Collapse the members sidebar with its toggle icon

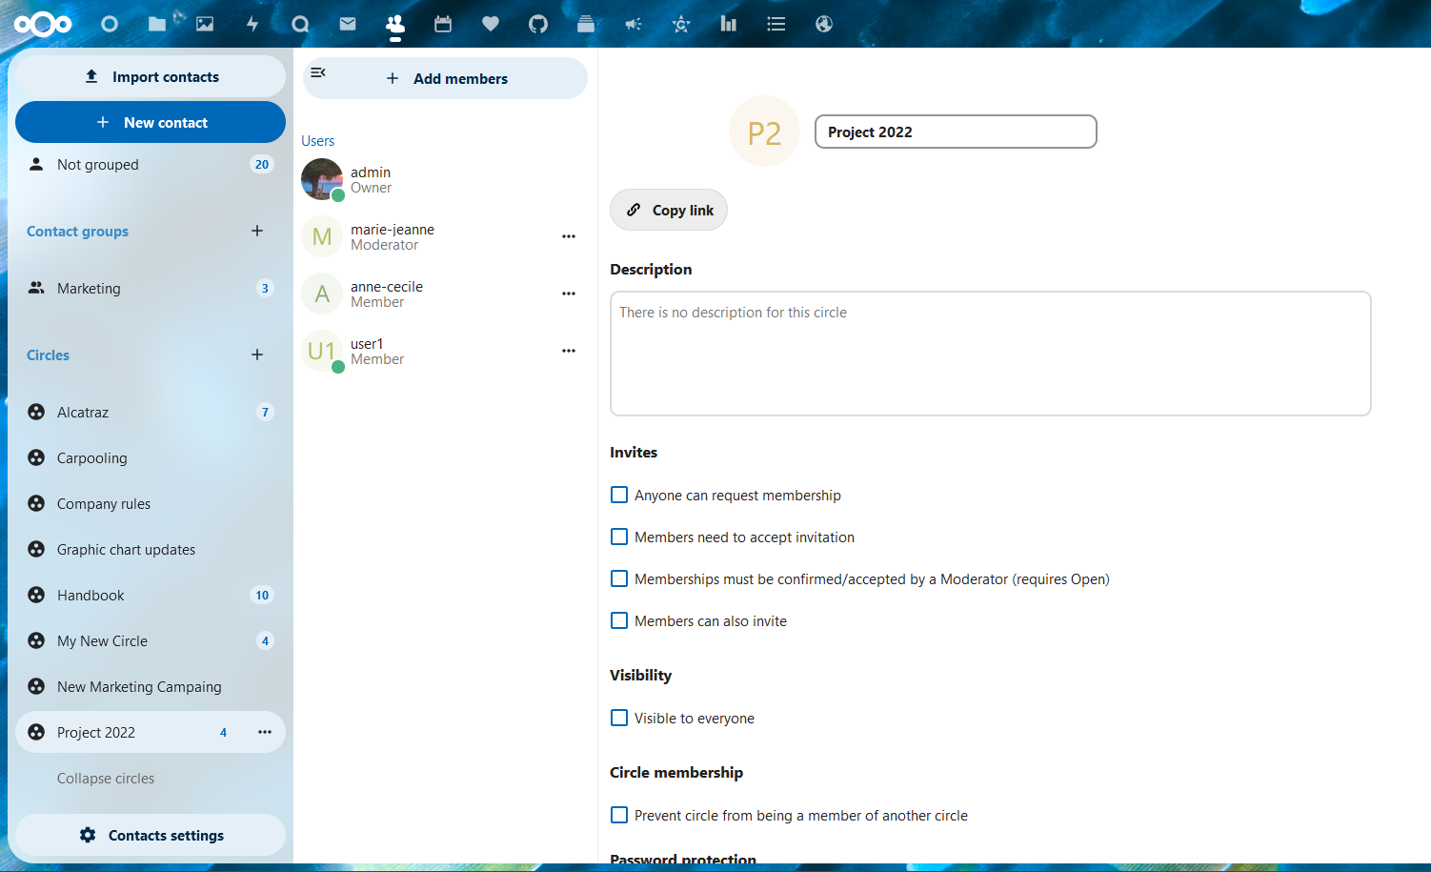(318, 71)
